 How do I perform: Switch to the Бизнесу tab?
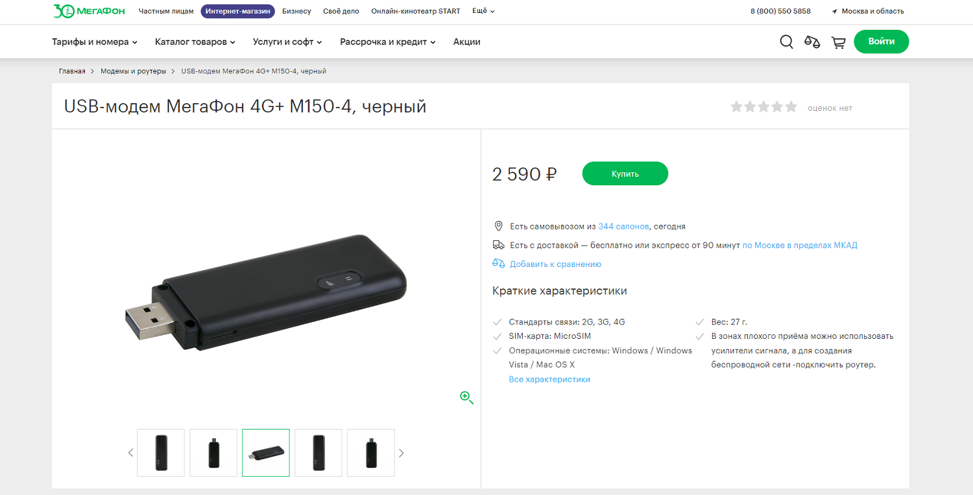click(296, 11)
